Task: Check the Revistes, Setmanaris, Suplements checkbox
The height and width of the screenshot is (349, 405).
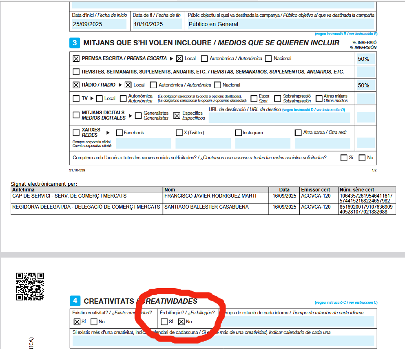Action: pyautogui.click(x=76, y=72)
